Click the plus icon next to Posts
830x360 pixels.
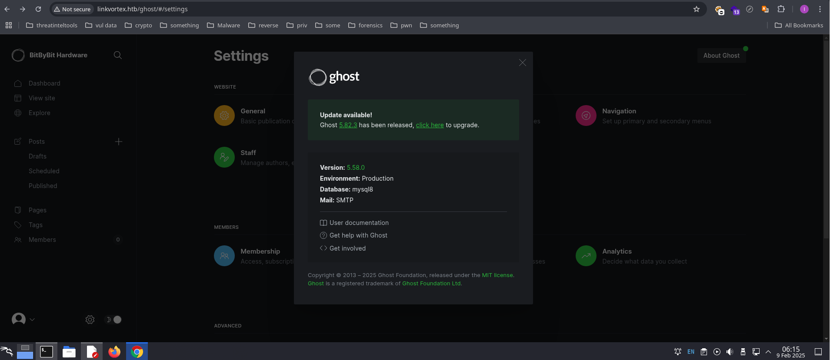119,142
